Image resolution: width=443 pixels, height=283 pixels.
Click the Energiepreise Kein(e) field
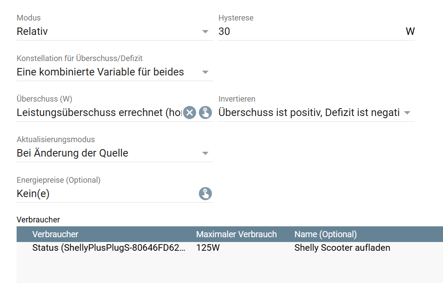click(x=105, y=194)
